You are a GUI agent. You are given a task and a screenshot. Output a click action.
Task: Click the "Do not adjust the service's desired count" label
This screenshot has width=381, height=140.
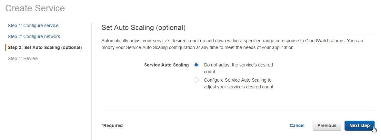tap(238, 68)
